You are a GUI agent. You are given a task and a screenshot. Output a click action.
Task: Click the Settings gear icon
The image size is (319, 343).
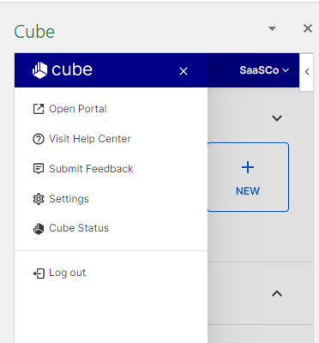39,199
